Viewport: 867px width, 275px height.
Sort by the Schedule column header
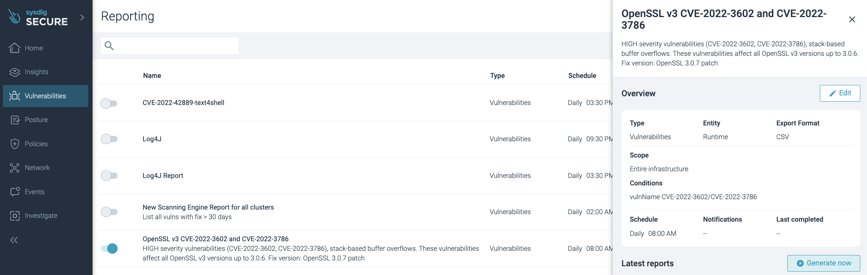click(x=582, y=76)
